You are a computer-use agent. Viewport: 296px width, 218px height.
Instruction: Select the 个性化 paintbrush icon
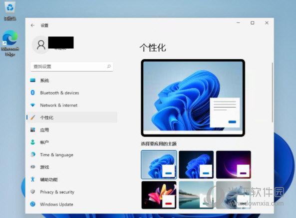(32, 117)
